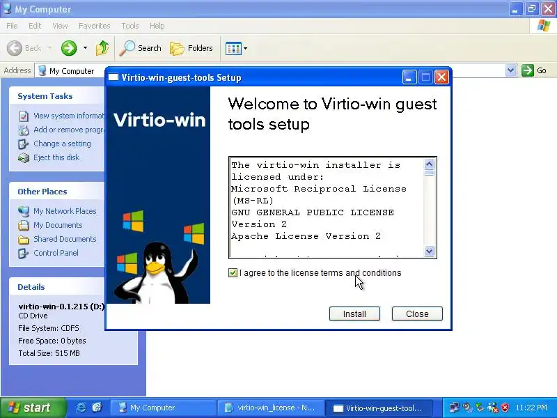Click the network computers tray icon
This screenshot has height=418, width=557.
coord(454,408)
